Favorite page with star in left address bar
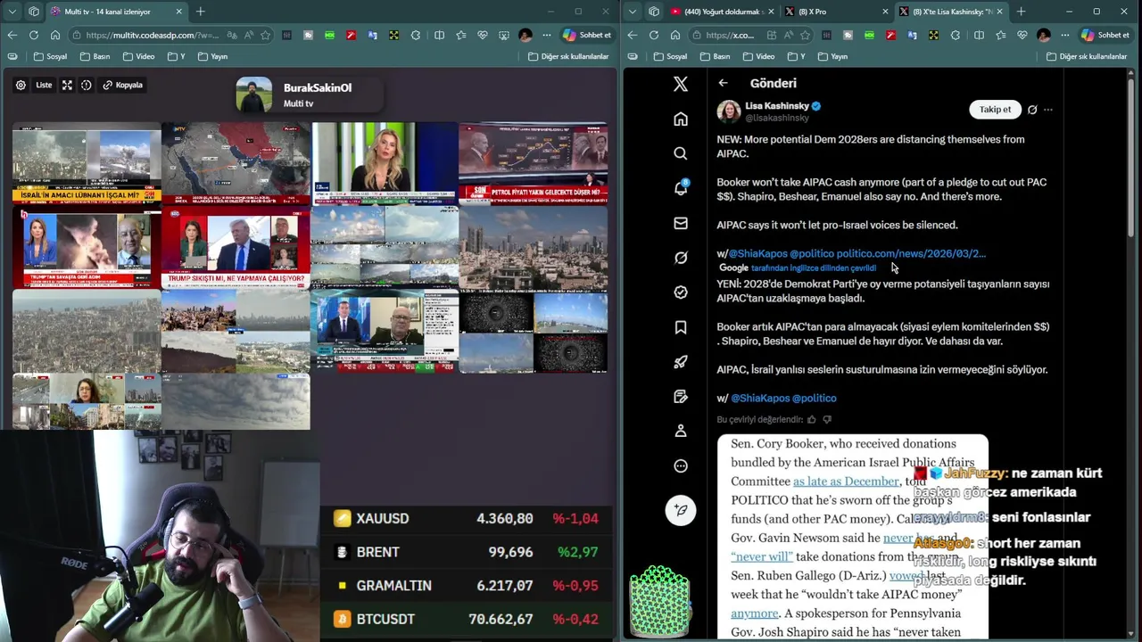The image size is (1142, 642). tap(265, 35)
